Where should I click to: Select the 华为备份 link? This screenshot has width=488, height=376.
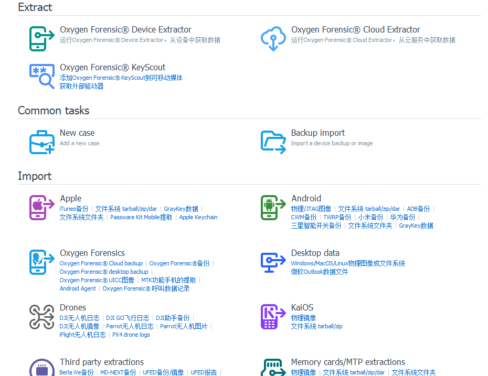[x=402, y=217]
